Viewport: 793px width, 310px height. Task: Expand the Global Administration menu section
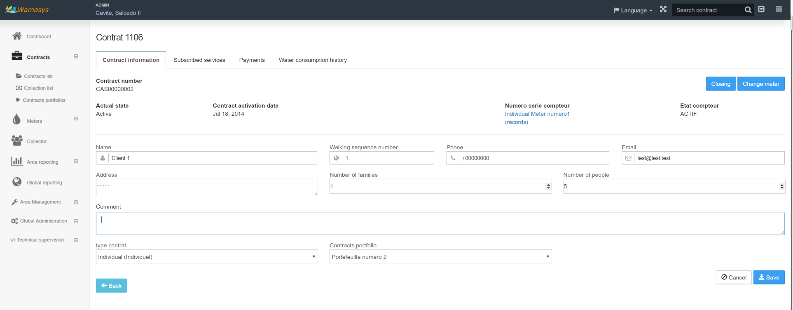tap(76, 221)
